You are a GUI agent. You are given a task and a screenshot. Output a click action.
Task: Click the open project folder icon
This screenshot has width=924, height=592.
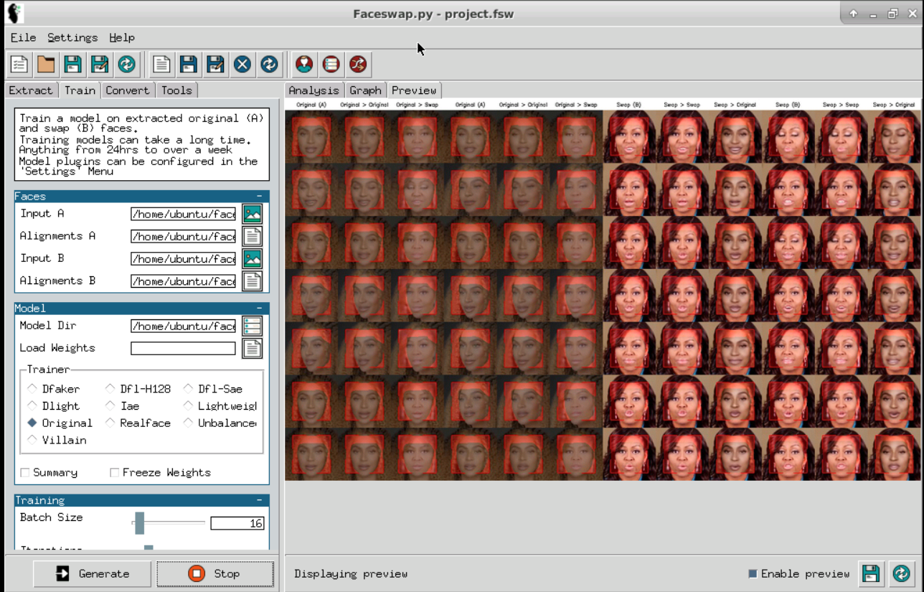(x=46, y=65)
